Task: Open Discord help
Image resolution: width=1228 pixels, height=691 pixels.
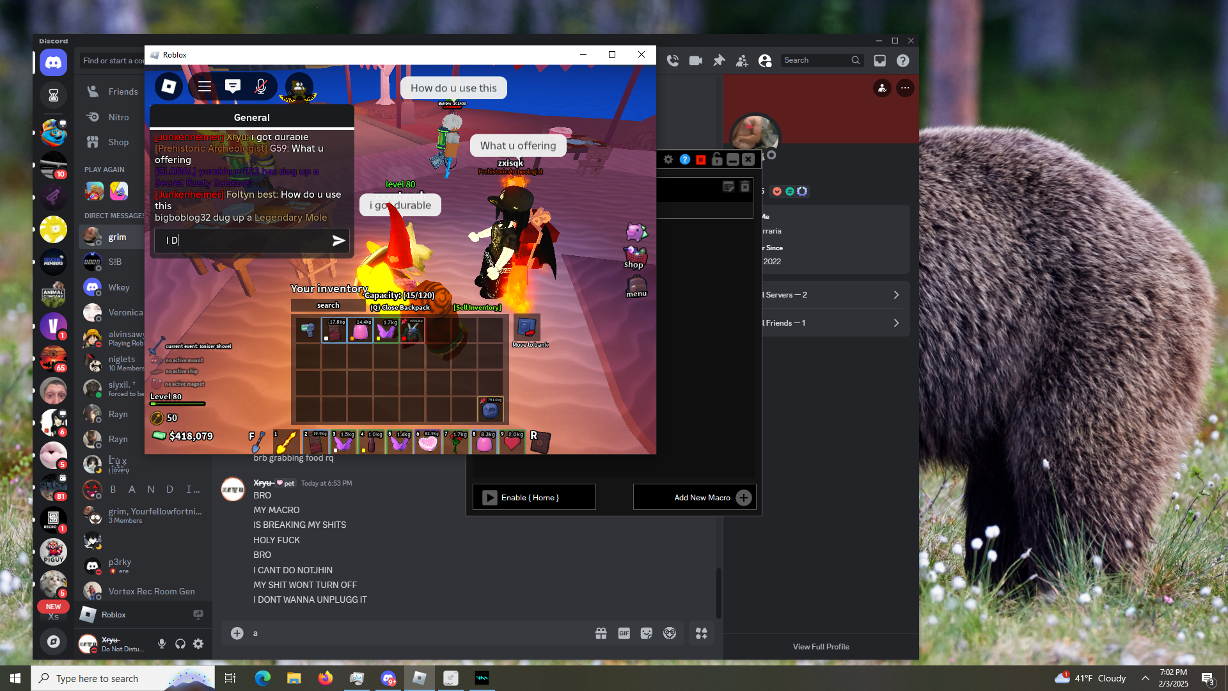Action: coord(903,60)
